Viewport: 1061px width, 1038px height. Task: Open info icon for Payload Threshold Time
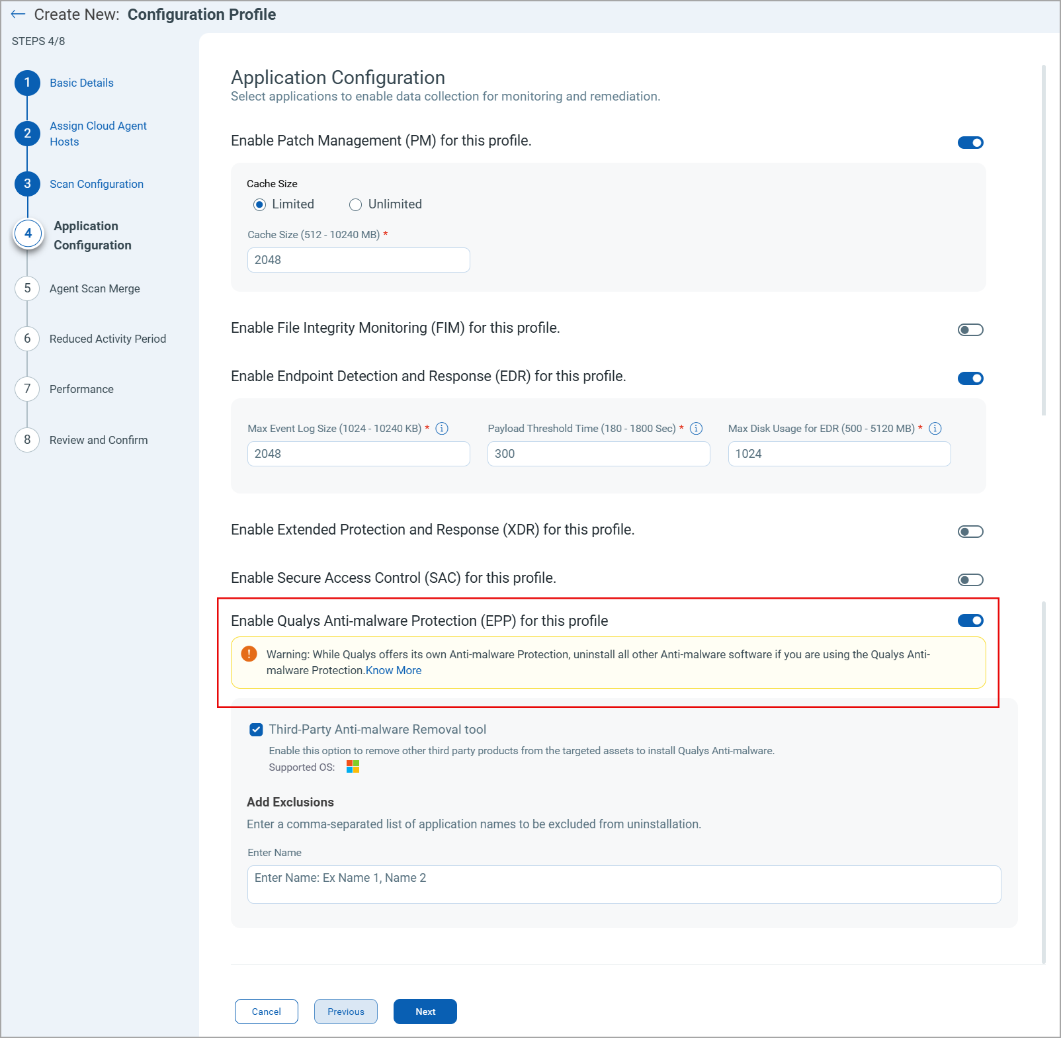click(x=696, y=428)
